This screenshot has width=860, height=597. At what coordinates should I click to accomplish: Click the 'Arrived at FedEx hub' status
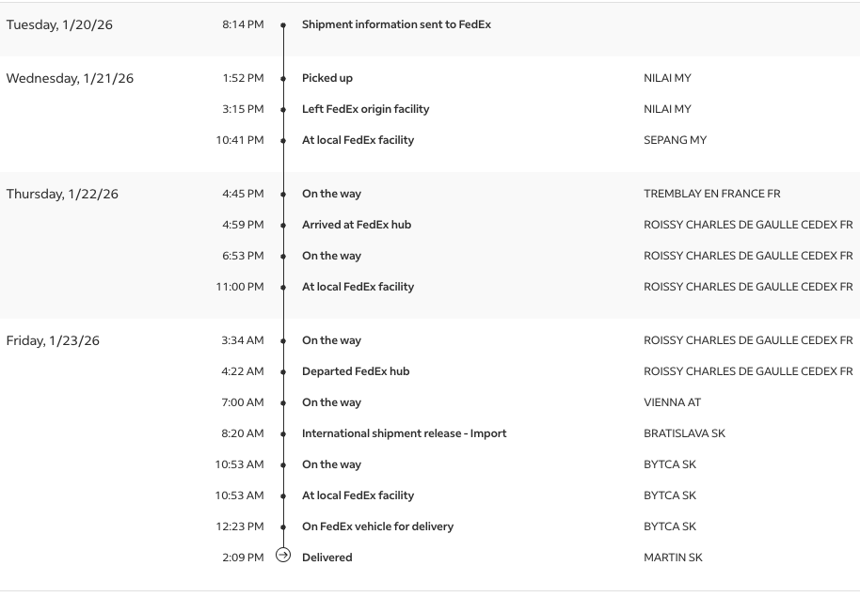click(356, 225)
